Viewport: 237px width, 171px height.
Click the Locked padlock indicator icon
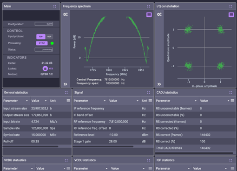coord(45,68)
